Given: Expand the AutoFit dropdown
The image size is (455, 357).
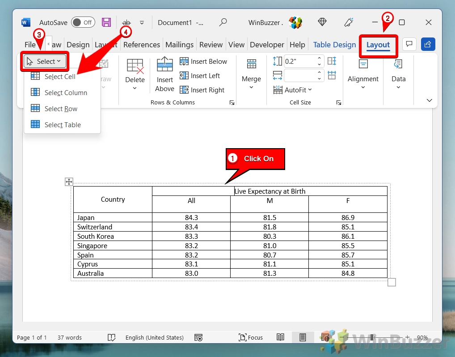Looking at the screenshot, I should coord(293,90).
